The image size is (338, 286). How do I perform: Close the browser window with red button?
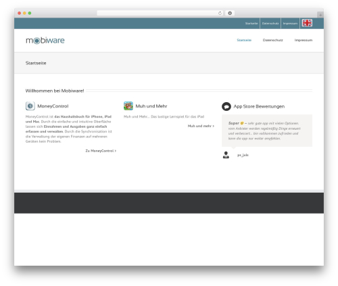(20, 13)
